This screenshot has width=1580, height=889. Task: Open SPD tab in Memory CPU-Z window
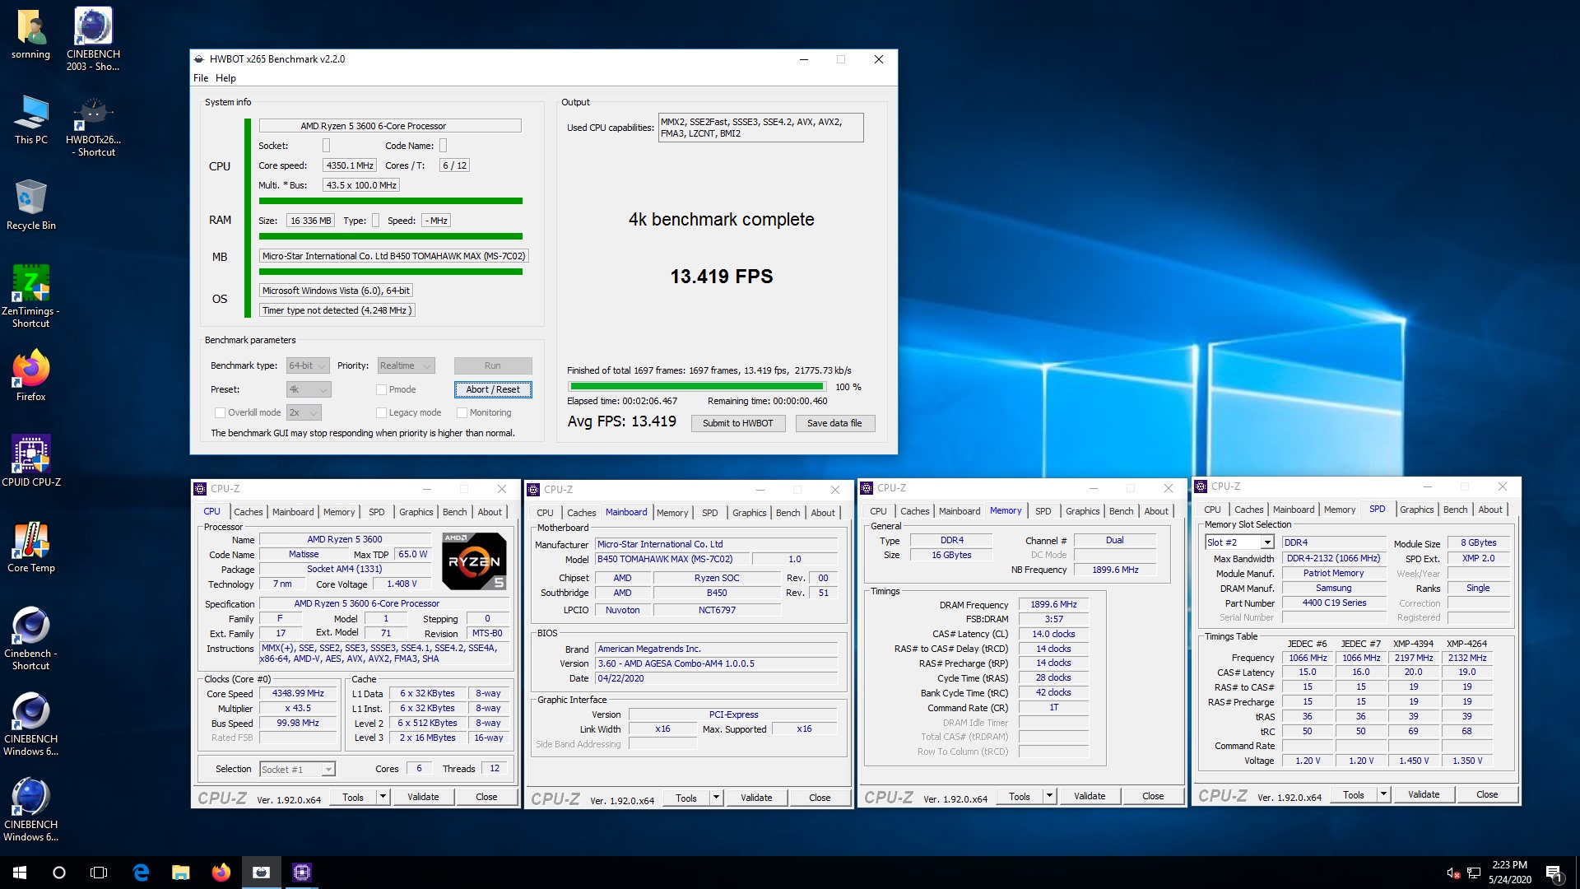pos(1043,511)
